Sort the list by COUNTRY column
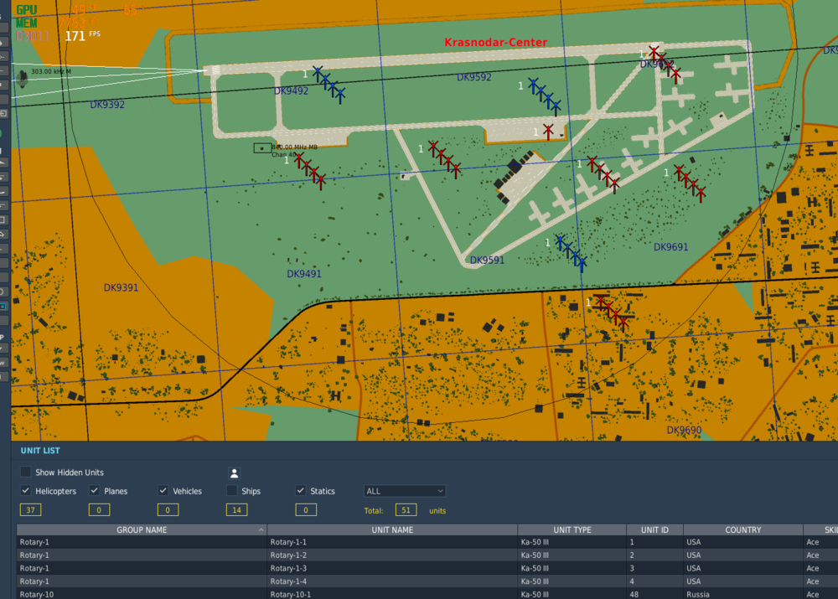This screenshot has height=599, width=838. click(x=742, y=530)
